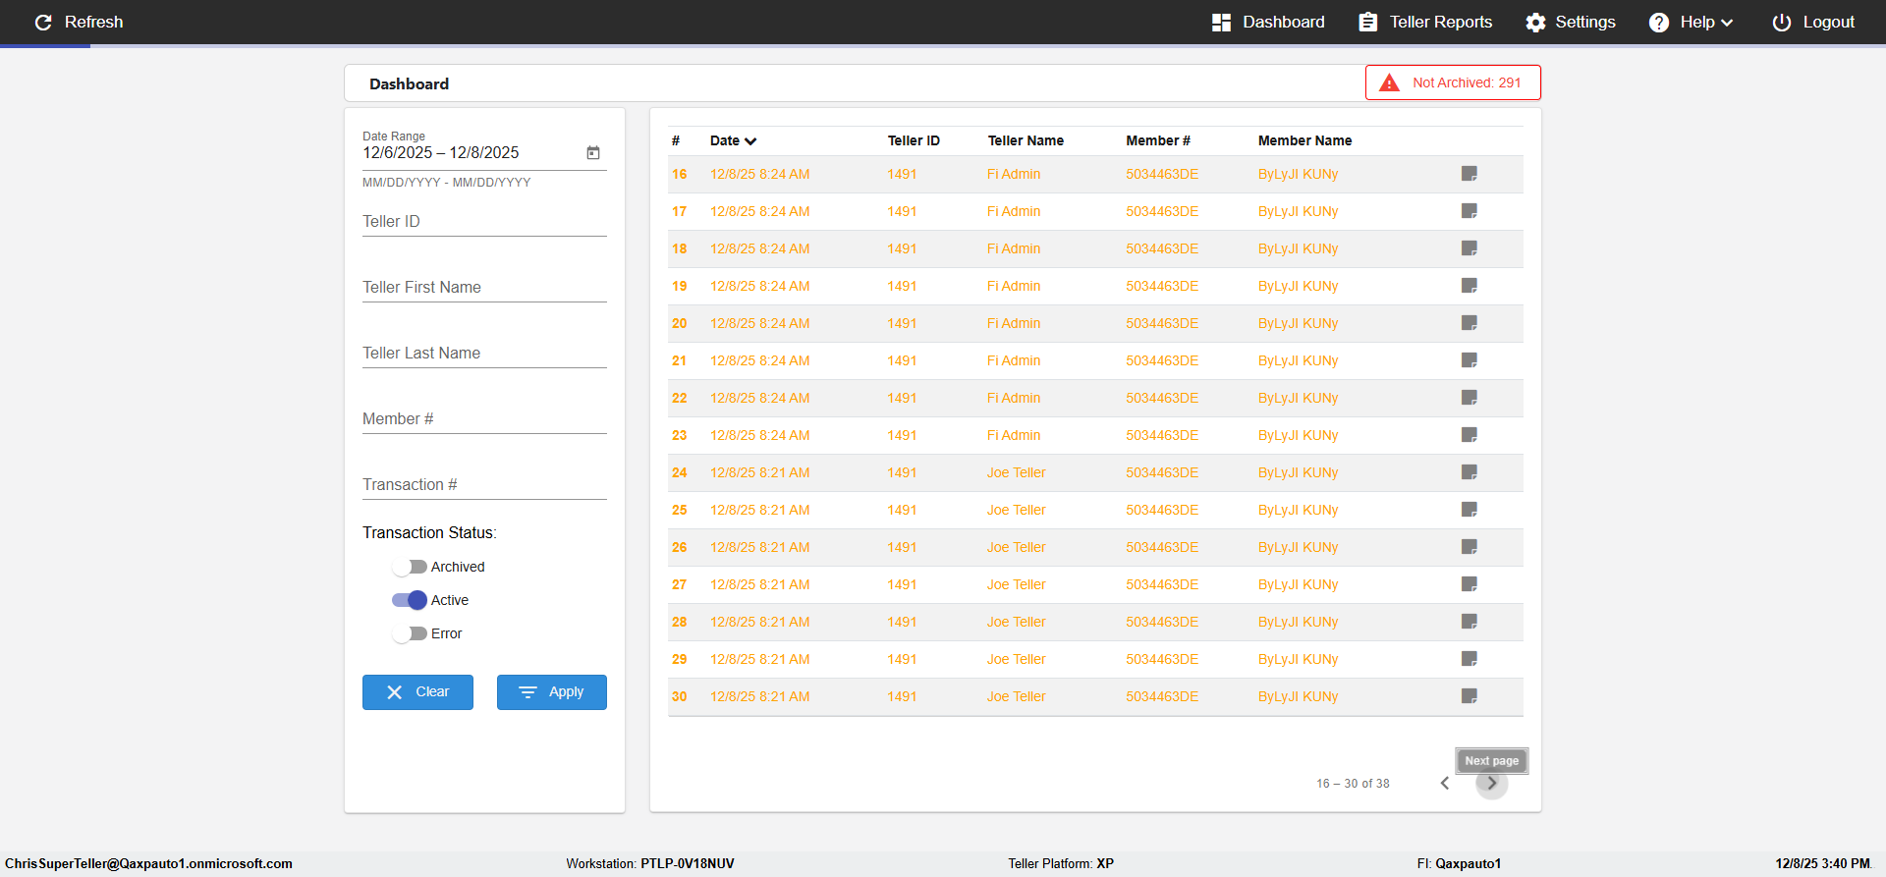The height and width of the screenshot is (877, 1886).
Task: Click the Refresh circular arrow icon
Action: pos(43,22)
